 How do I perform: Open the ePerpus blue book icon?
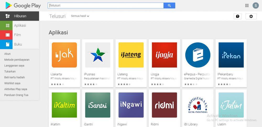pos(198,55)
